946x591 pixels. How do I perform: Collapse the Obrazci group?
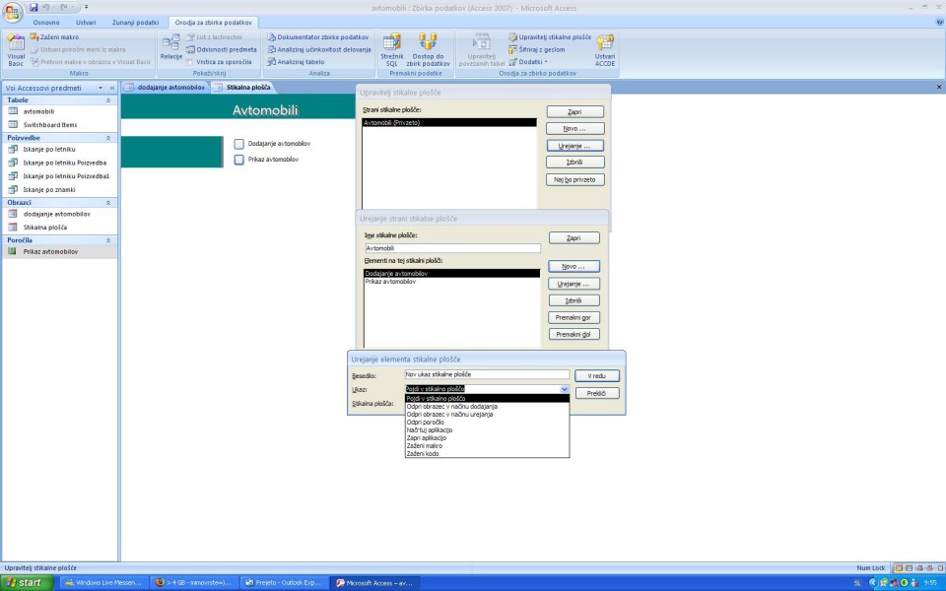108,203
